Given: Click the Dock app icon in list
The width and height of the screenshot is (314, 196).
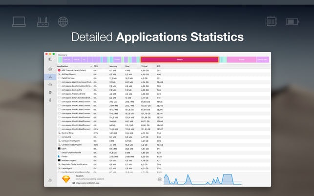Looking at the screenshot, I should point(59,149).
